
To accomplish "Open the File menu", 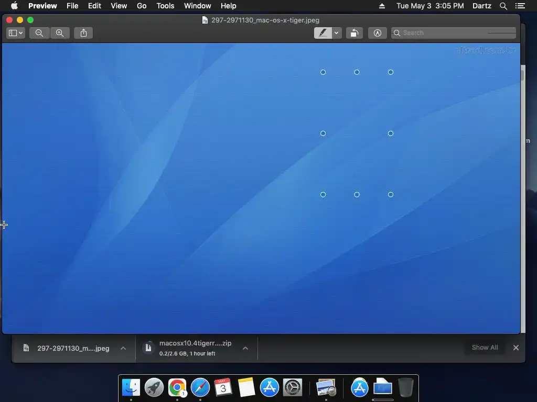I will [72, 6].
